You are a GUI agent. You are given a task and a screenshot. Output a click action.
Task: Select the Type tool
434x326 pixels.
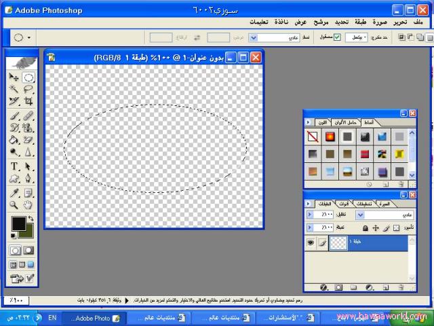[x=14, y=166]
